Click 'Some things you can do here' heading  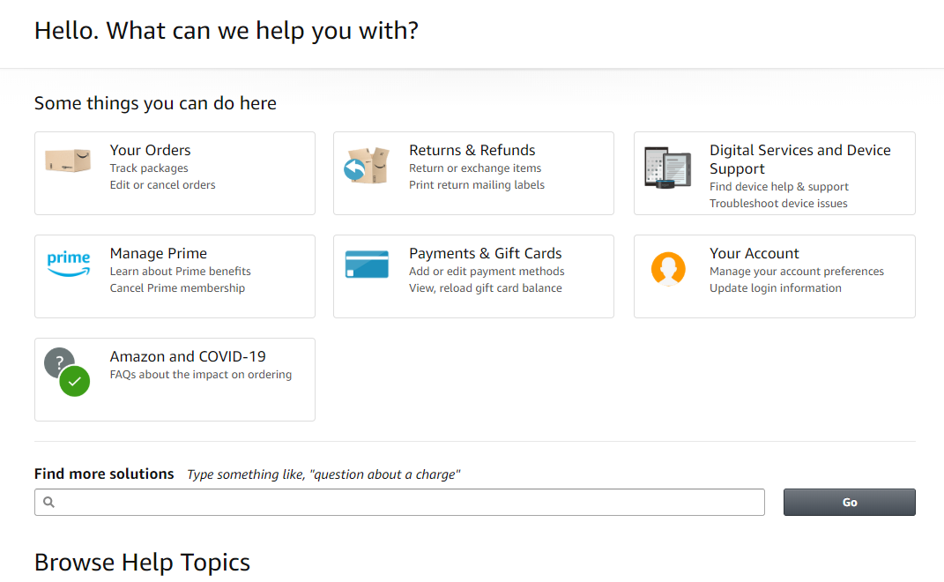(155, 103)
